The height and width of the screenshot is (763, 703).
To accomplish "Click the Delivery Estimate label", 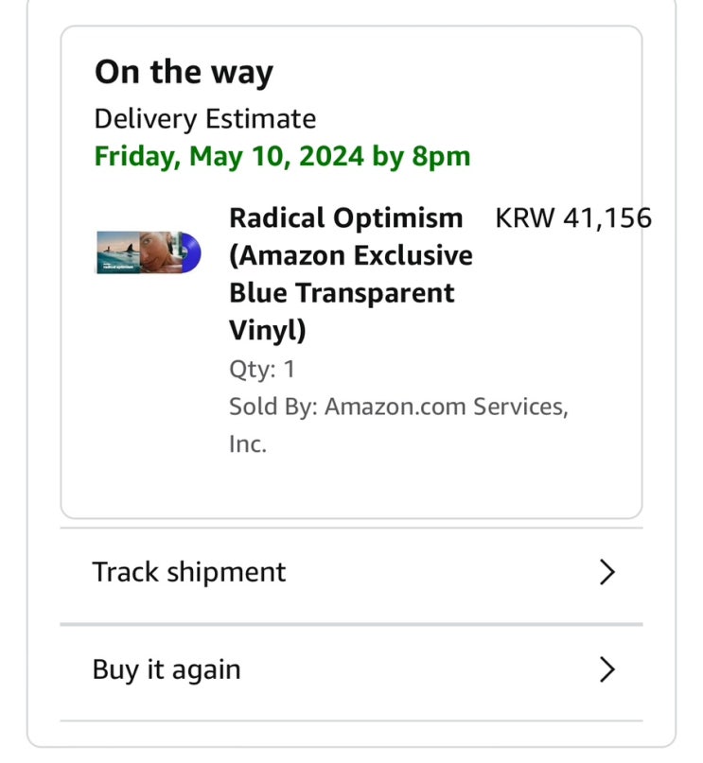I will click(x=205, y=119).
